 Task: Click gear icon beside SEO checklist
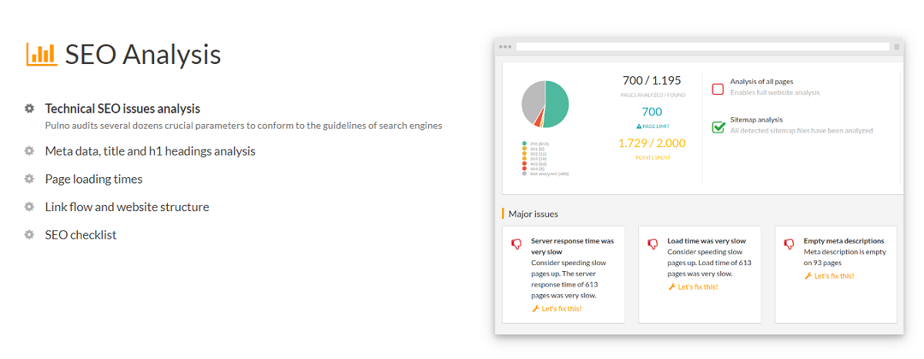(29, 235)
